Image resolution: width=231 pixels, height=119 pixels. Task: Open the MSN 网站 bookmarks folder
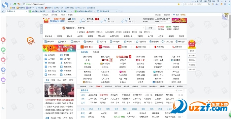click(70, 8)
